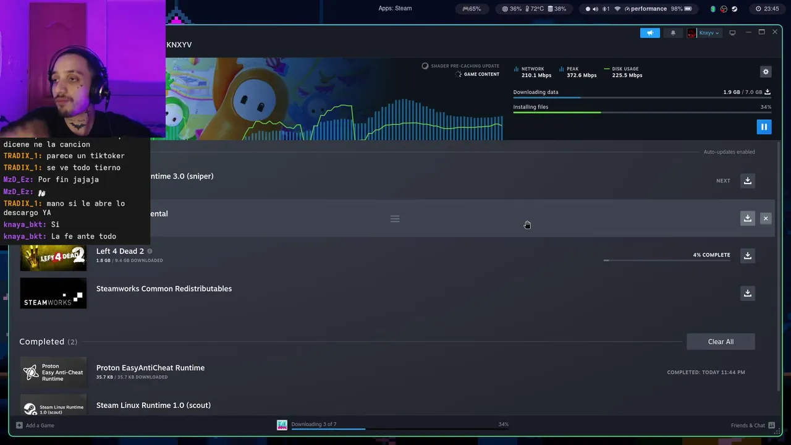Click the downloads list scrollbar
Image resolution: width=791 pixels, height=445 pixels.
point(779,266)
